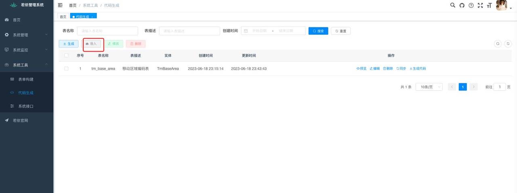Click 同步 for tm_base_area
The width and height of the screenshot is (517, 193).
click(401, 68)
